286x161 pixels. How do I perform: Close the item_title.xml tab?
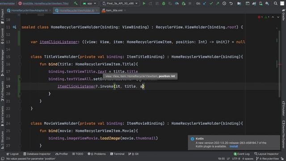coord(125,10)
